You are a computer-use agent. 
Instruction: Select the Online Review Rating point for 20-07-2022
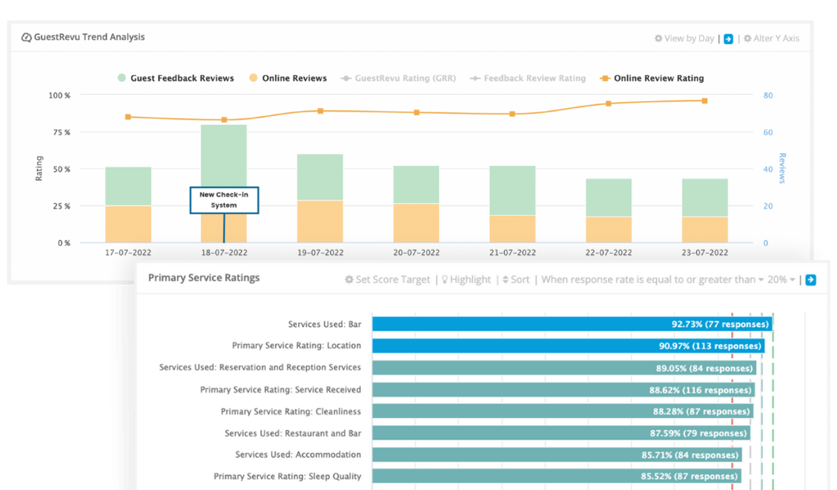(416, 112)
